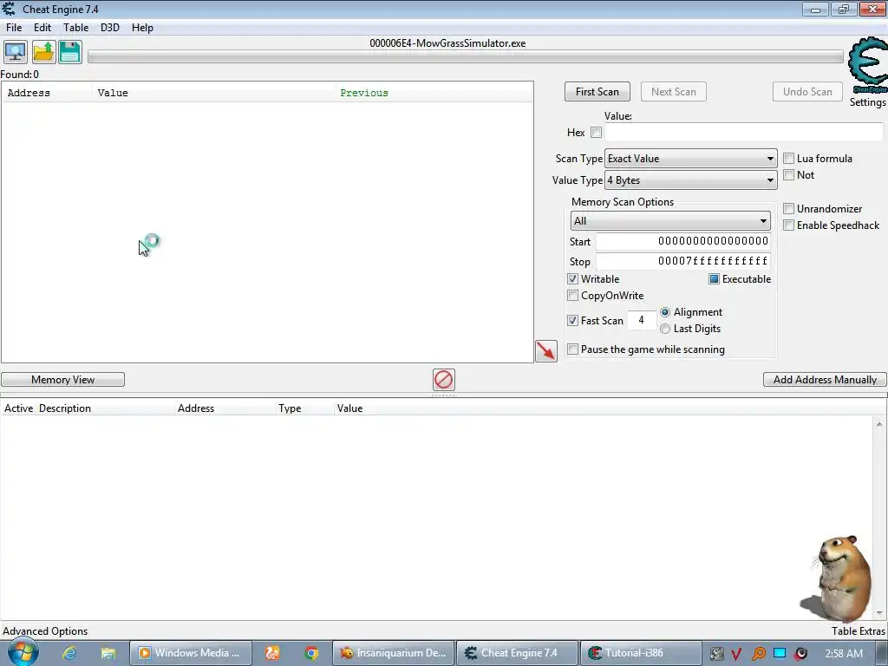Open the process list computer icon
The image size is (888, 666).
[16, 52]
